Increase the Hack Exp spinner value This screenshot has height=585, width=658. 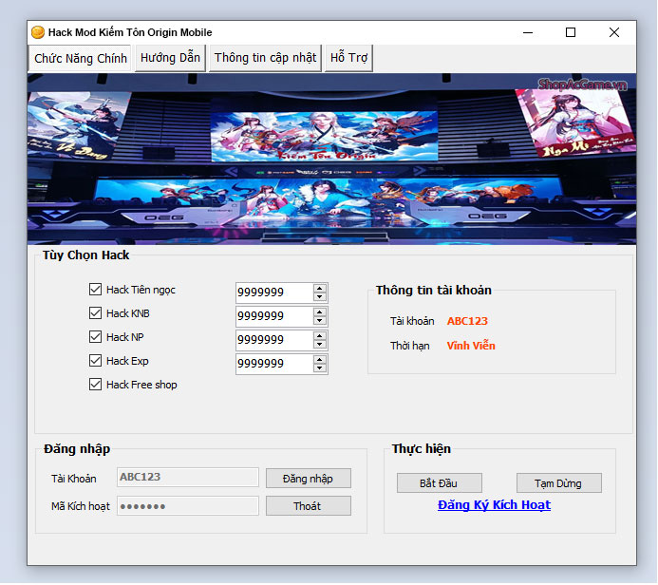320,360
